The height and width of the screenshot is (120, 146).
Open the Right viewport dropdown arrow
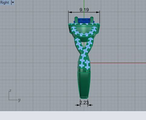coord(13,2)
